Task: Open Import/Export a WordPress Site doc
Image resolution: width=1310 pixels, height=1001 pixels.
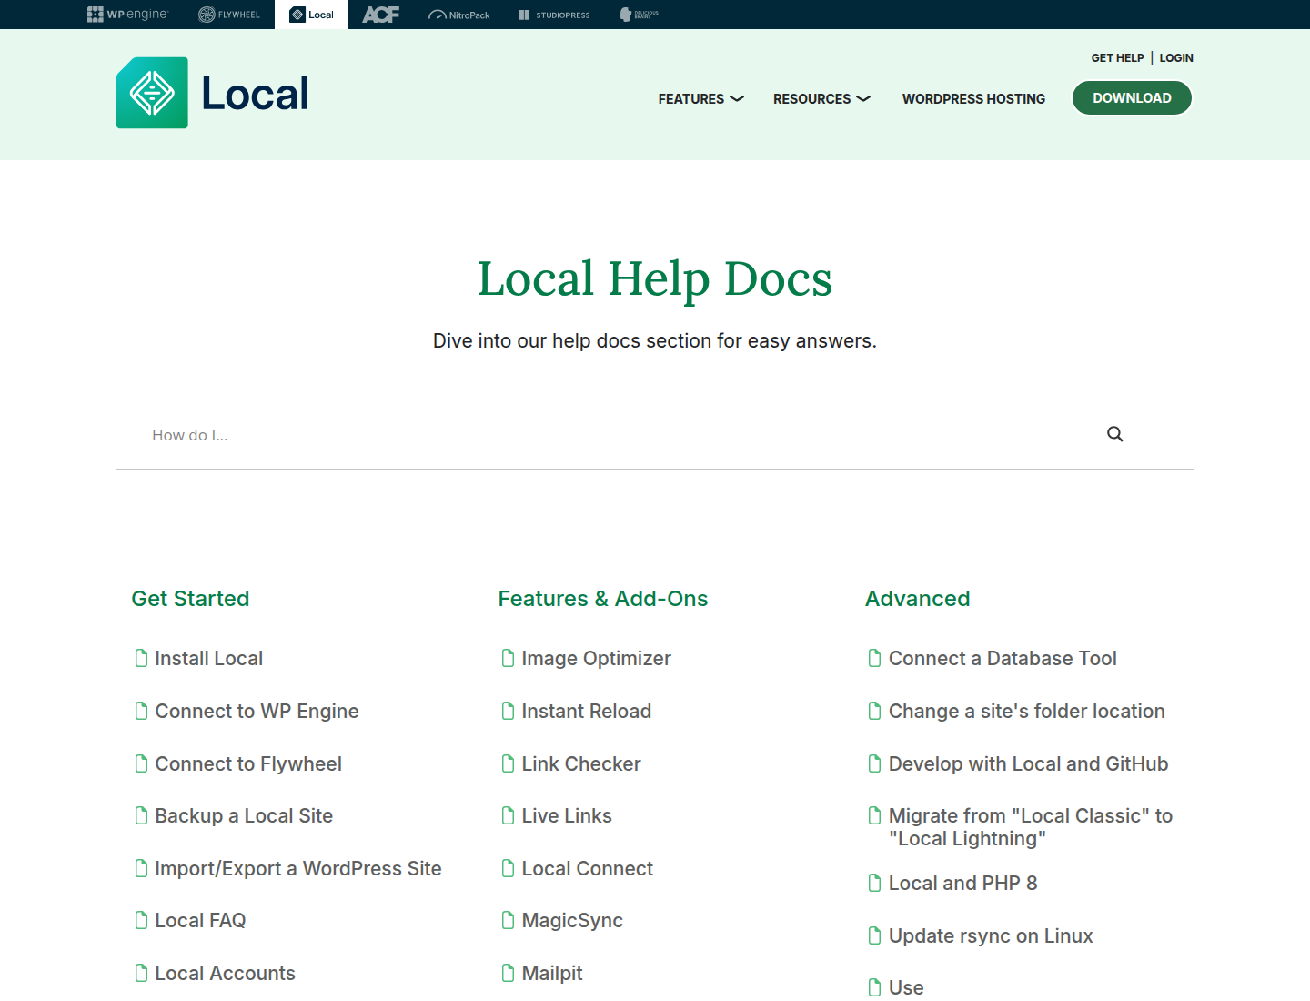Action: (x=297, y=868)
